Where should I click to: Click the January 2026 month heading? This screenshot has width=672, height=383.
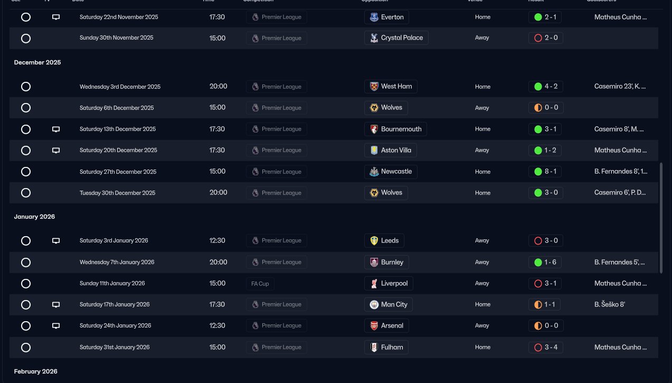click(x=34, y=217)
